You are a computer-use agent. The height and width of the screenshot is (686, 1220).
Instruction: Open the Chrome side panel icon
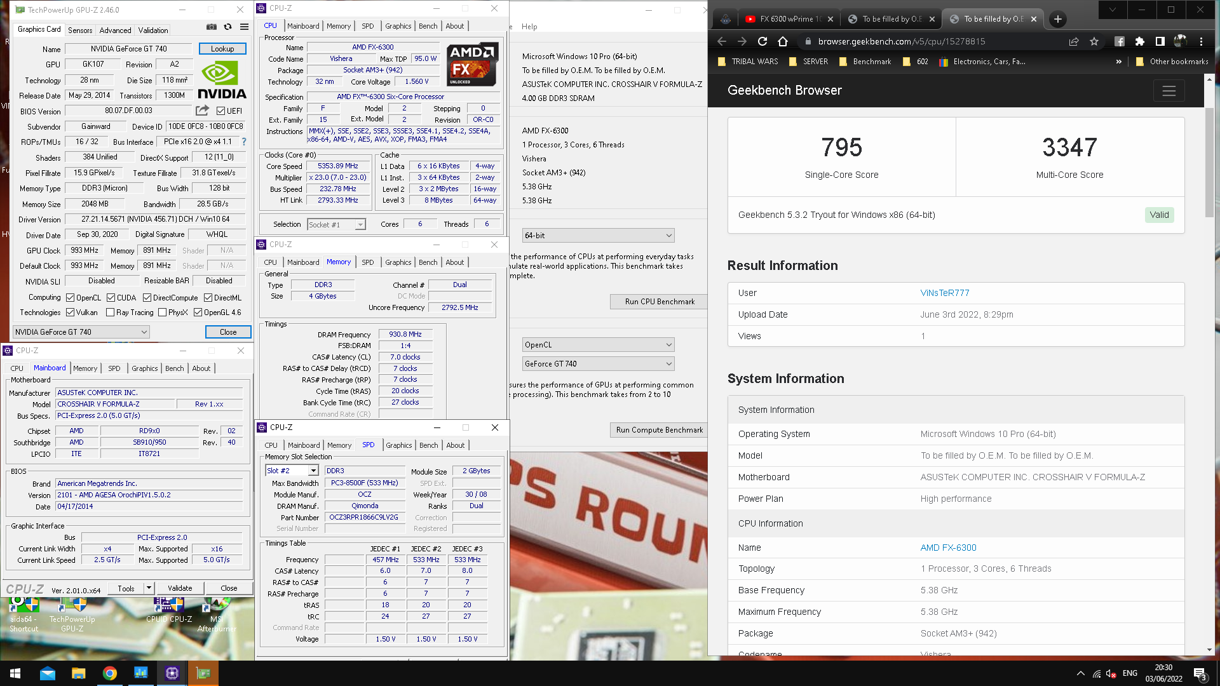pos(1160,41)
